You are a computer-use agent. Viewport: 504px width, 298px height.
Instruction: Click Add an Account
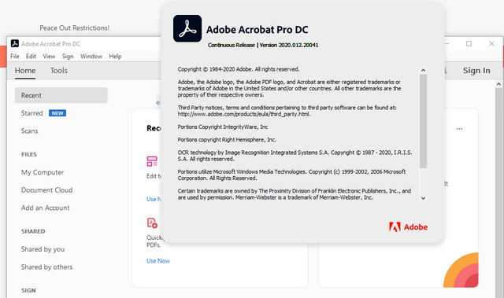[46, 208]
